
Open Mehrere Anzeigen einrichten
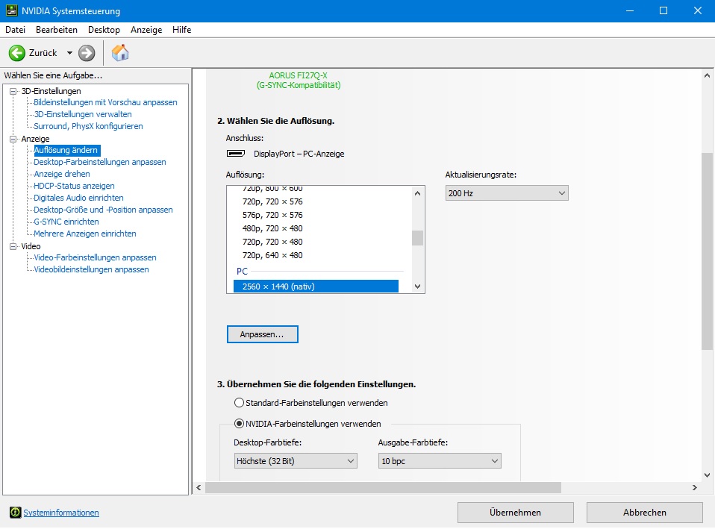[x=85, y=233]
